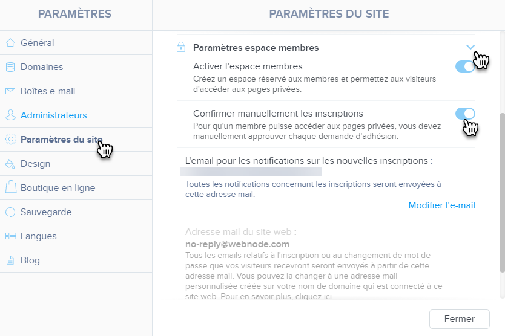
Task: Click the envelope icon for Boîtes e-mail
Action: pos(10,91)
